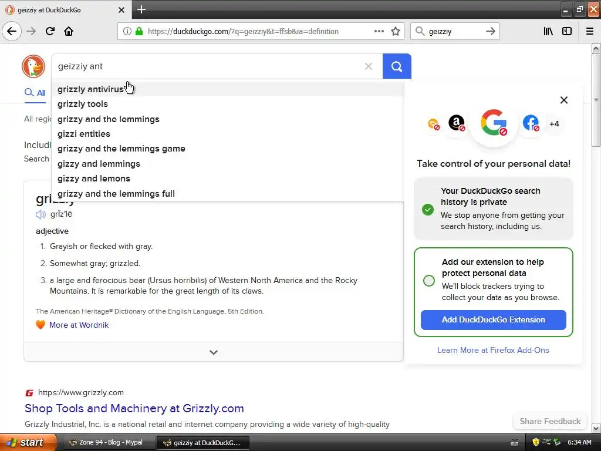Viewport: 601px width, 451px height.
Task: Click the browser search box with geizziy
Action: [x=454, y=32]
